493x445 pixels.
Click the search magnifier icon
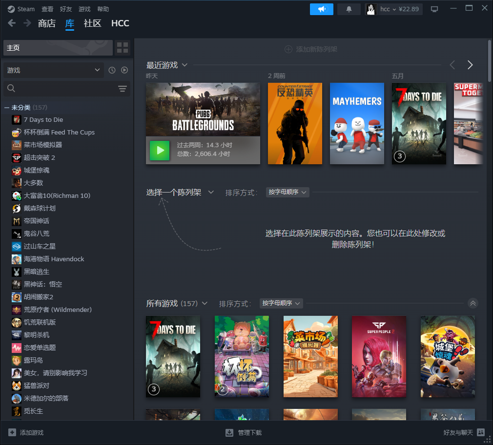11,88
